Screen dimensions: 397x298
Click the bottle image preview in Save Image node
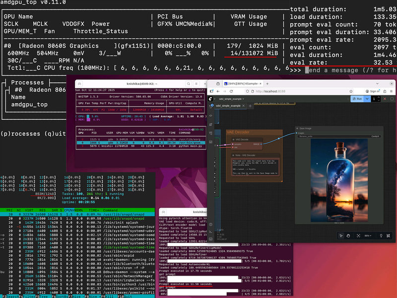click(339, 180)
